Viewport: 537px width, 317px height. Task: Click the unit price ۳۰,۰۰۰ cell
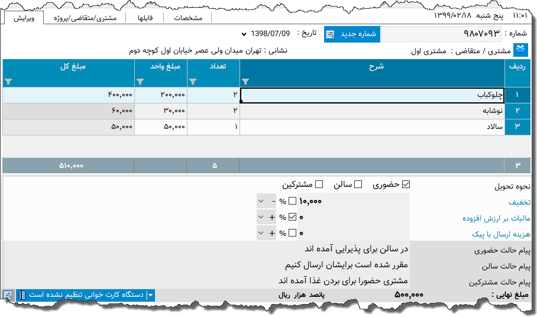[x=161, y=111]
